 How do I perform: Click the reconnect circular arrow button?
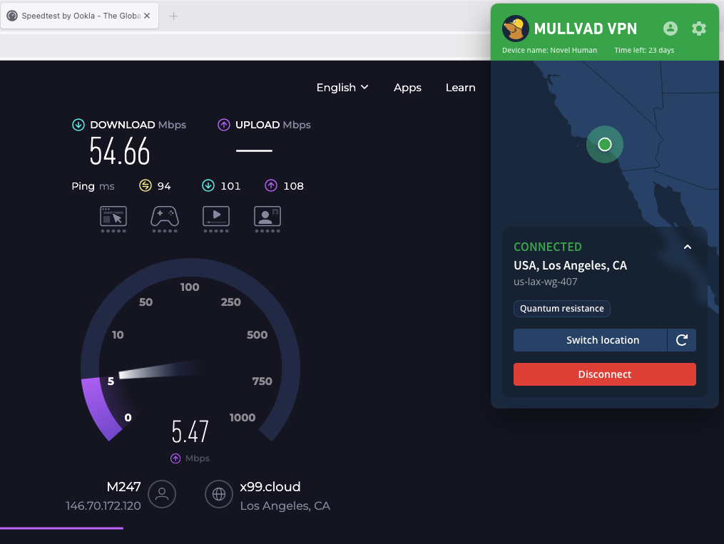click(682, 340)
